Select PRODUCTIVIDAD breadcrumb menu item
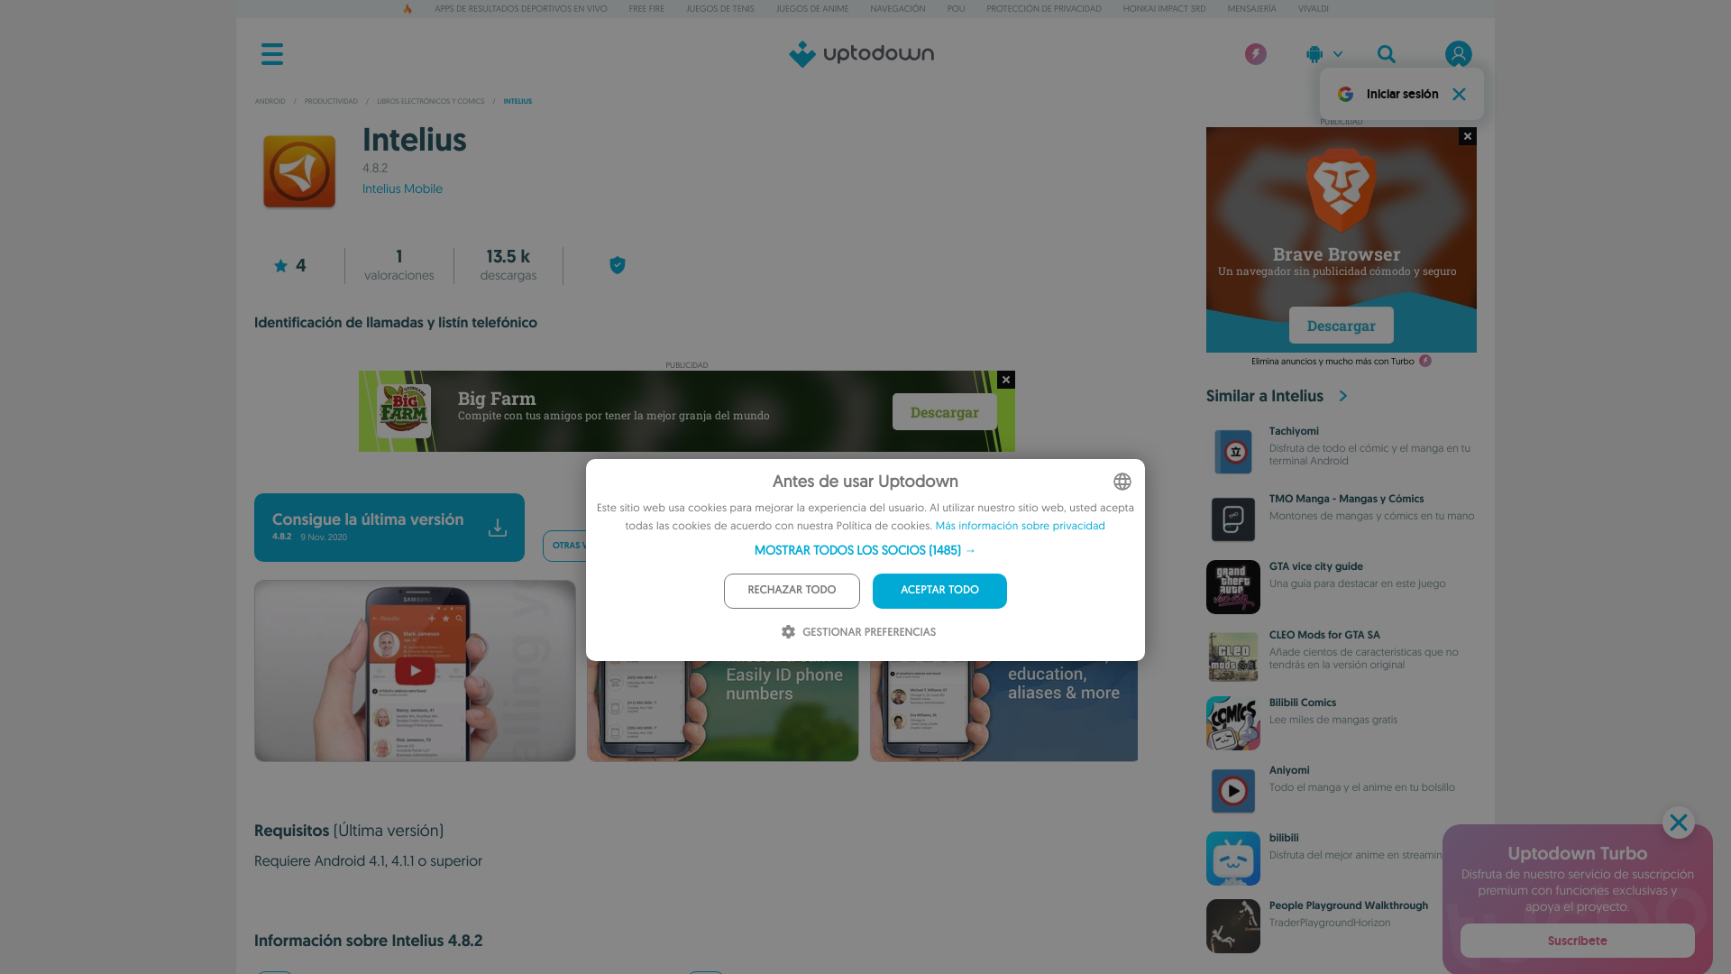The image size is (1731, 974). click(331, 101)
